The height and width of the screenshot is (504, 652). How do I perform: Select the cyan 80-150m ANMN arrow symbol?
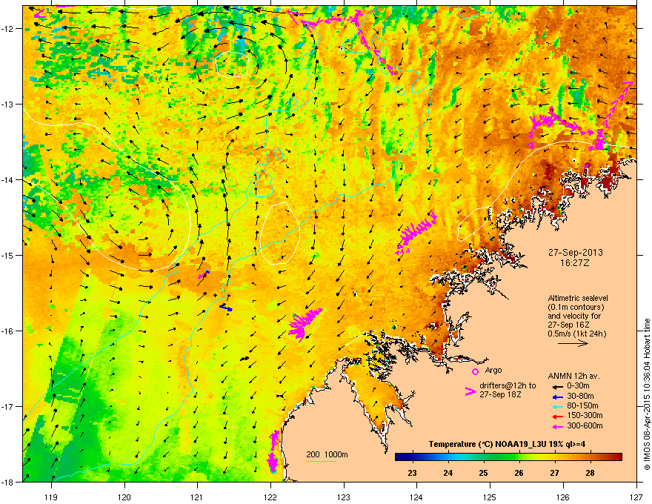pos(557,406)
